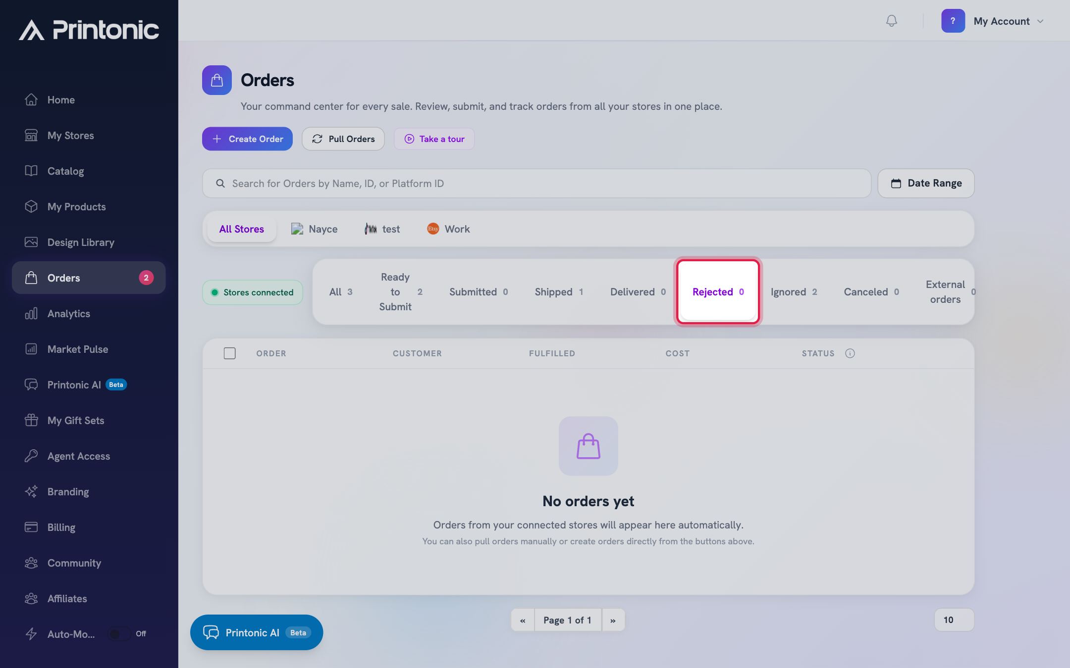Open the Date Range picker
This screenshot has width=1070, height=668.
click(x=926, y=184)
